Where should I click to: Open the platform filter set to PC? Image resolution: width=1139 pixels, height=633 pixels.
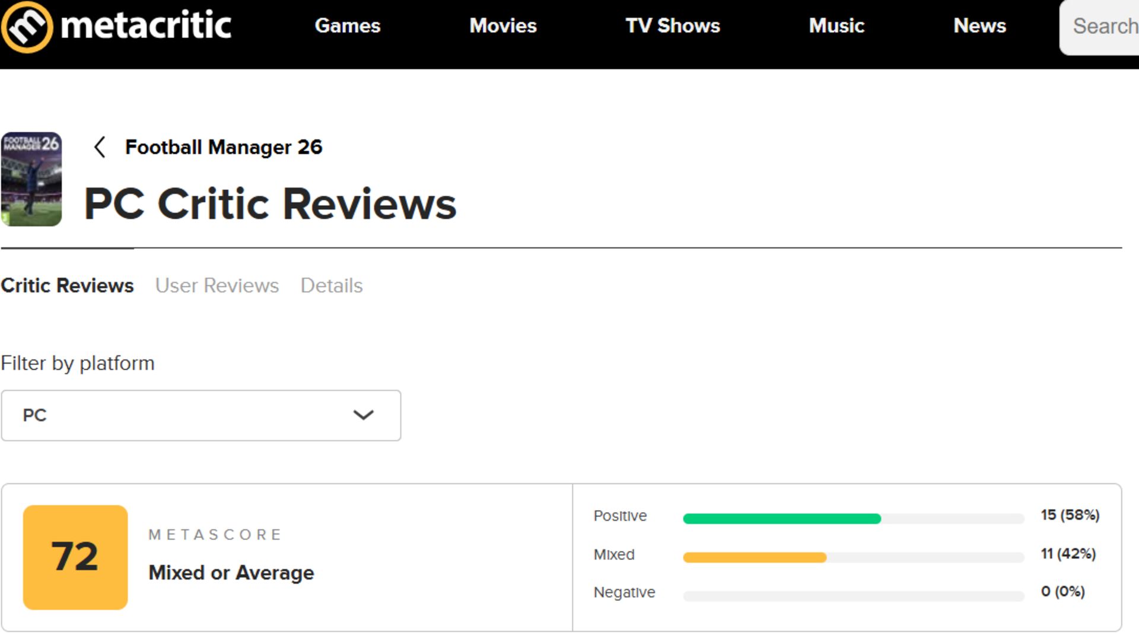(202, 415)
